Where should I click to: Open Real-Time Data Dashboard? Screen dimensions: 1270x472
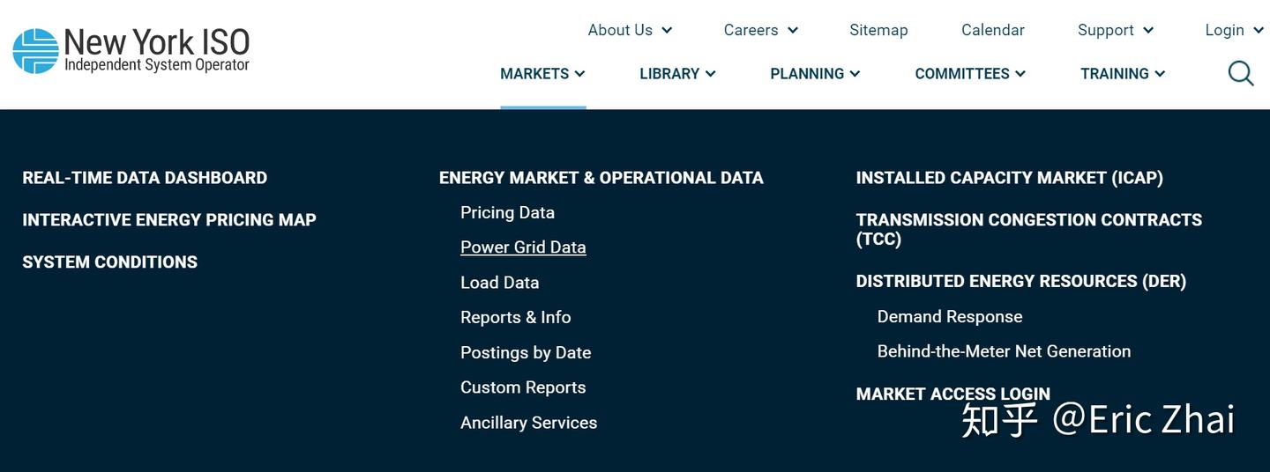pyautogui.click(x=145, y=178)
